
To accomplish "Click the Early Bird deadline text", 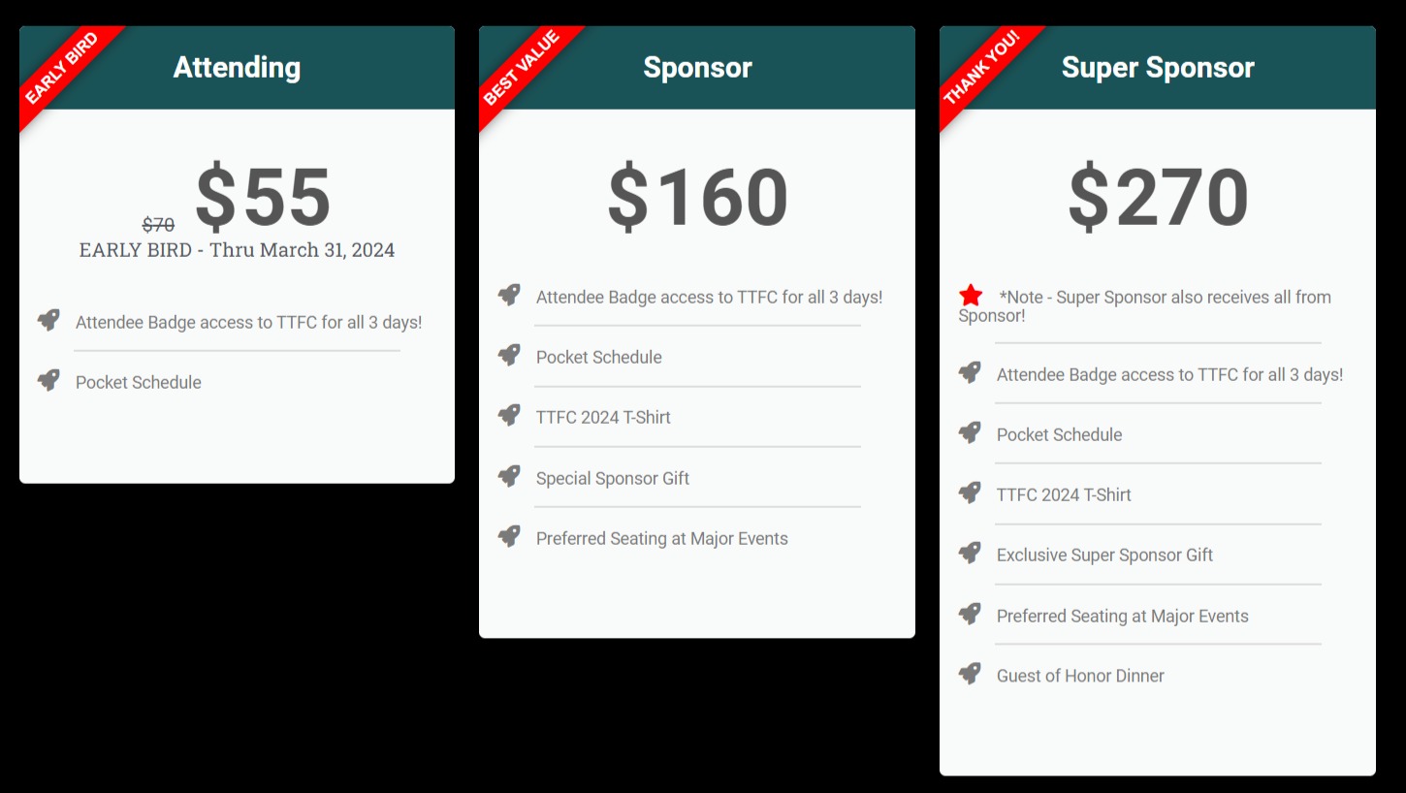I will tap(237, 250).
